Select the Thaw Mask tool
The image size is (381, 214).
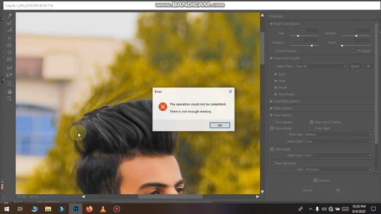coord(10,75)
